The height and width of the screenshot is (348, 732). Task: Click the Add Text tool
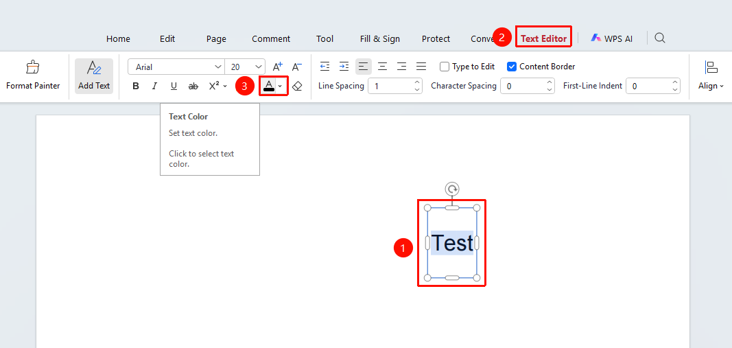[94, 76]
